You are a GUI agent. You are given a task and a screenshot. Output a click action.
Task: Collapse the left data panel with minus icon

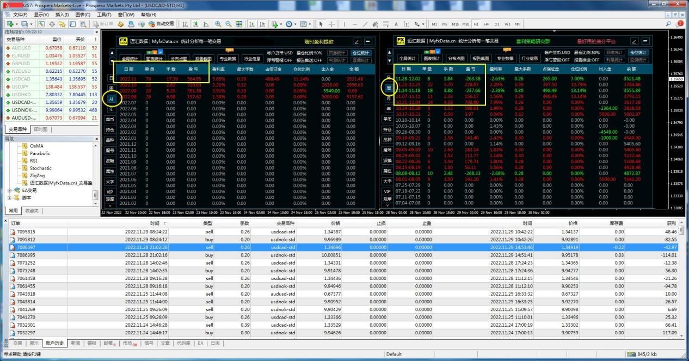click(x=368, y=41)
